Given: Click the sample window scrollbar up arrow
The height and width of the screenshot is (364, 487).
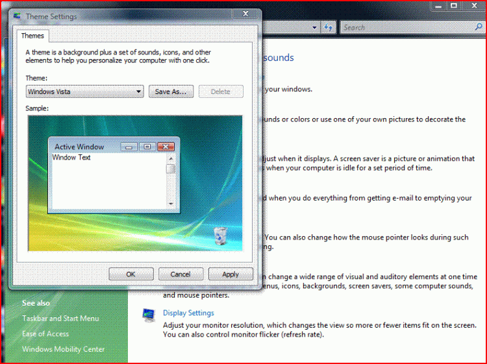Looking at the screenshot, I should pyautogui.click(x=171, y=158).
